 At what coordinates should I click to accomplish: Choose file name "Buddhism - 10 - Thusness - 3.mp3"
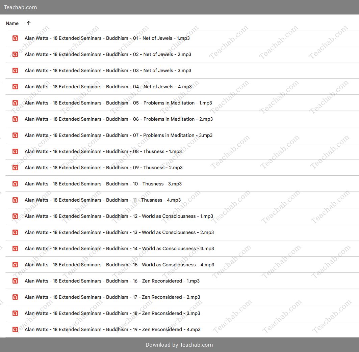click(x=103, y=184)
